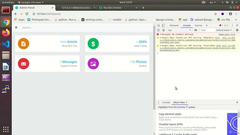The image size is (240, 135).
Task: Open the clock showing Wed 23:47
Action: click(126, 2)
